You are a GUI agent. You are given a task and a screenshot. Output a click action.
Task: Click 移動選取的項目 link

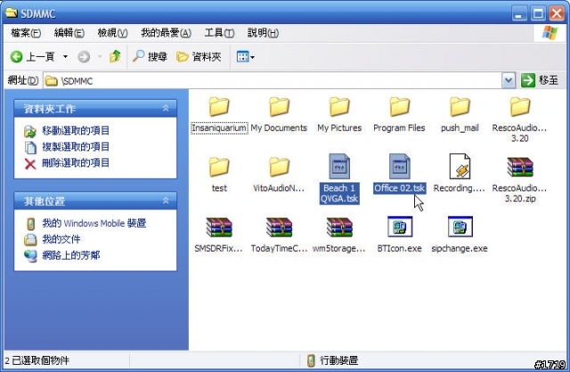click(x=75, y=131)
